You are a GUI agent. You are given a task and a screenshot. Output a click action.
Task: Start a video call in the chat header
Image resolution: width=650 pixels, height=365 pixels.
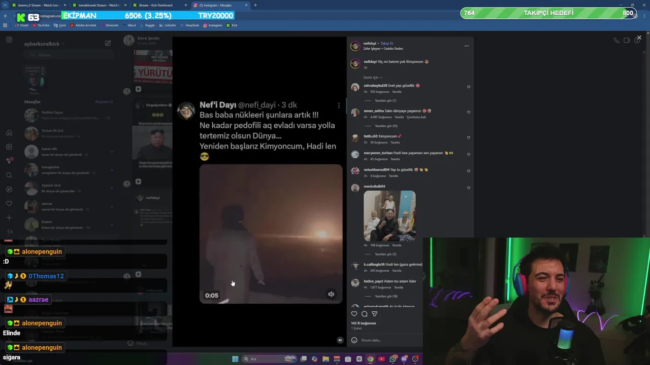(627, 41)
